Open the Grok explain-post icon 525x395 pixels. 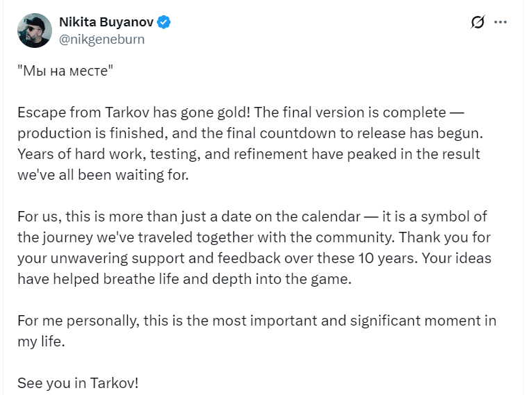point(478,22)
